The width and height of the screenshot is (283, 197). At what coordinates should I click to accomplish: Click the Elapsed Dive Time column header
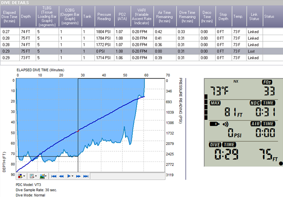[10, 17]
